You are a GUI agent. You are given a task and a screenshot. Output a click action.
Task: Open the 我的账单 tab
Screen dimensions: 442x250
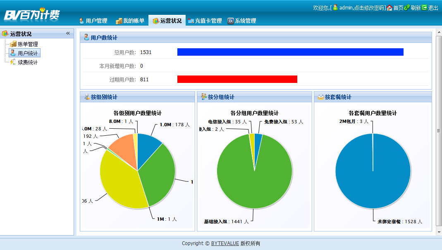(x=130, y=21)
